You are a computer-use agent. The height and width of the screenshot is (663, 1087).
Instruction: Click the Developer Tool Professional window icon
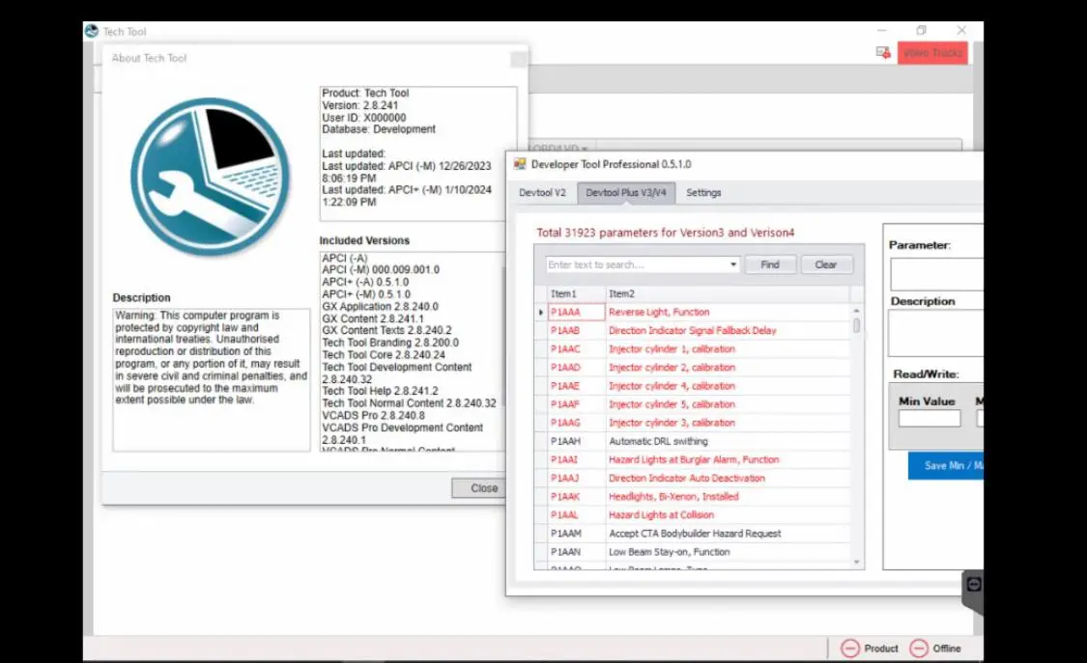click(x=520, y=164)
